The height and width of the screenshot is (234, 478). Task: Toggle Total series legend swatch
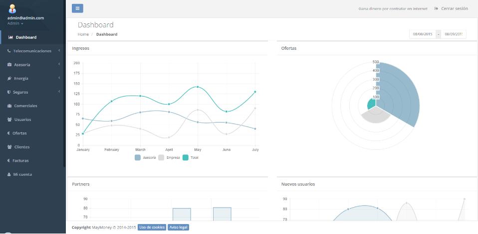tap(185, 158)
